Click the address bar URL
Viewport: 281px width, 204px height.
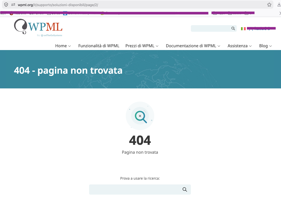[58, 5]
